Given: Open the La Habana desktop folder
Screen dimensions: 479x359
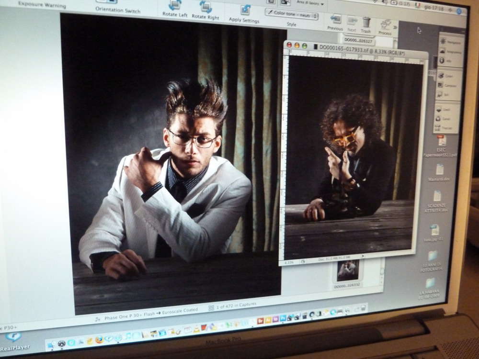Looking at the screenshot, I should coord(431,286).
